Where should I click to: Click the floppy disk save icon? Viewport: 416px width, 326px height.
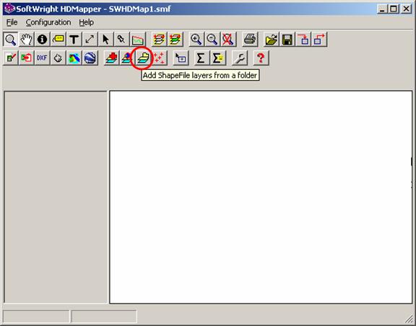287,40
